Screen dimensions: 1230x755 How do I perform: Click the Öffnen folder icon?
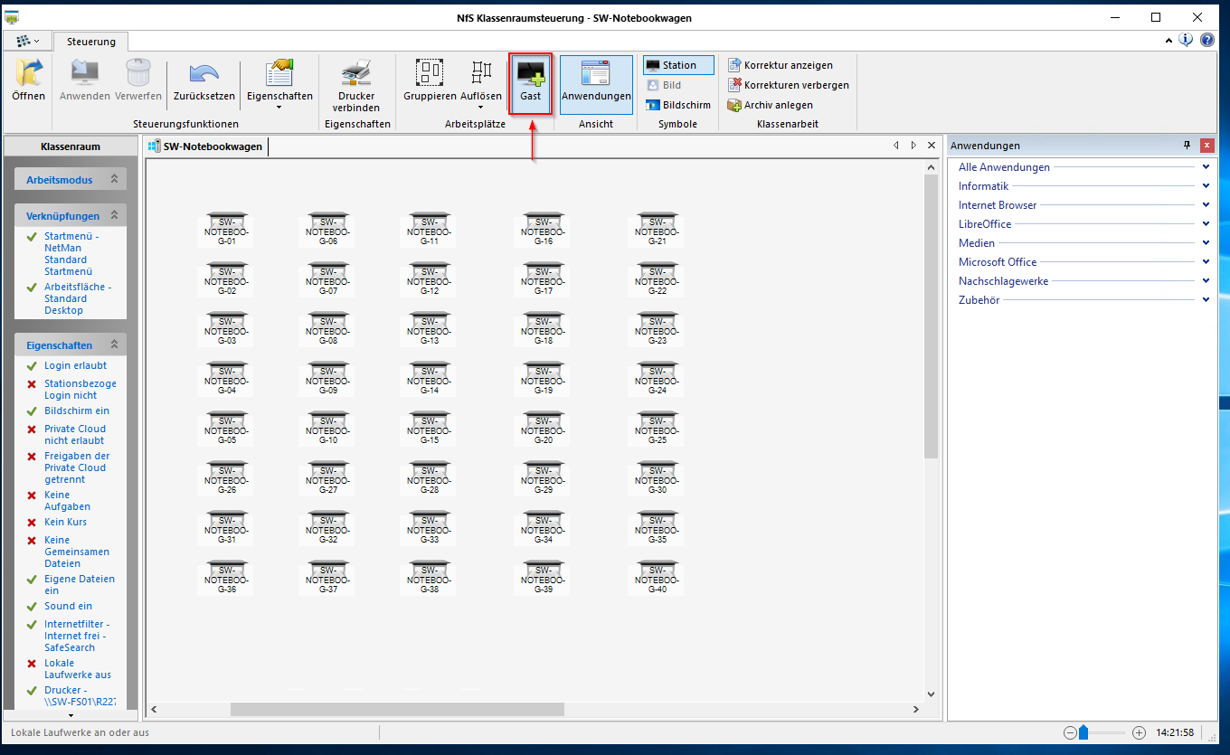(x=28, y=73)
